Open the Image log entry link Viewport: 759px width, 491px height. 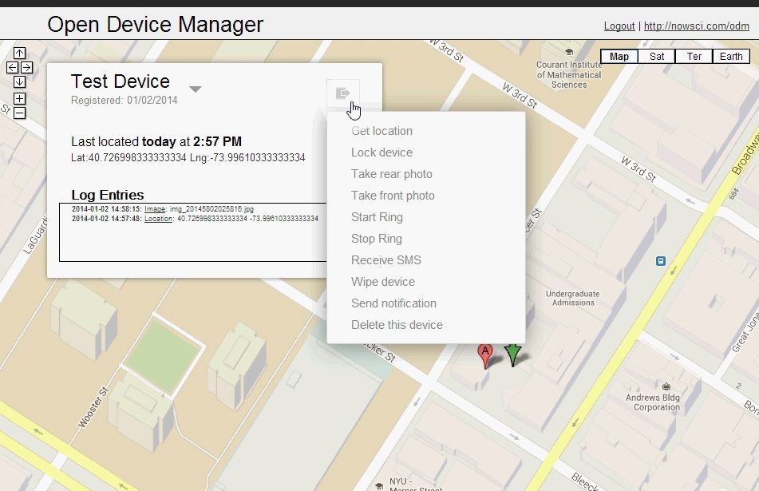(155, 209)
